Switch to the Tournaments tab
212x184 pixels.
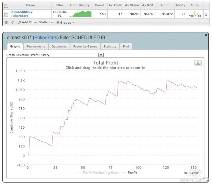[x=36, y=47]
